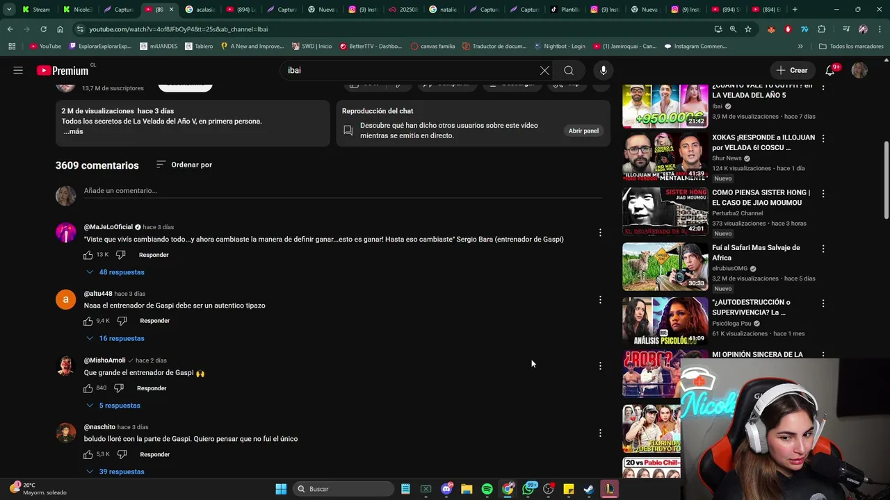Open 'COMO PIENSA SISTER HONG' video title
Viewport: 890px width, 500px height.
[x=761, y=197]
